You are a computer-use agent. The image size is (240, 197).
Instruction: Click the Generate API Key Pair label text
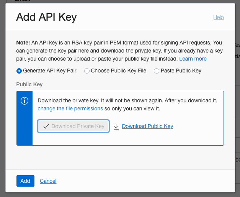tap(50, 71)
